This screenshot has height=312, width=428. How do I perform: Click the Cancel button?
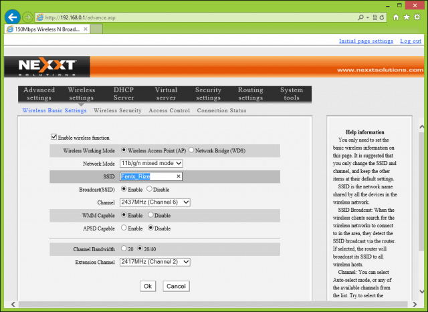[176, 286]
